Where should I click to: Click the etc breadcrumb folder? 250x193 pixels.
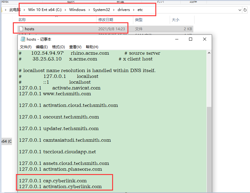pyautogui.click(x=140, y=10)
